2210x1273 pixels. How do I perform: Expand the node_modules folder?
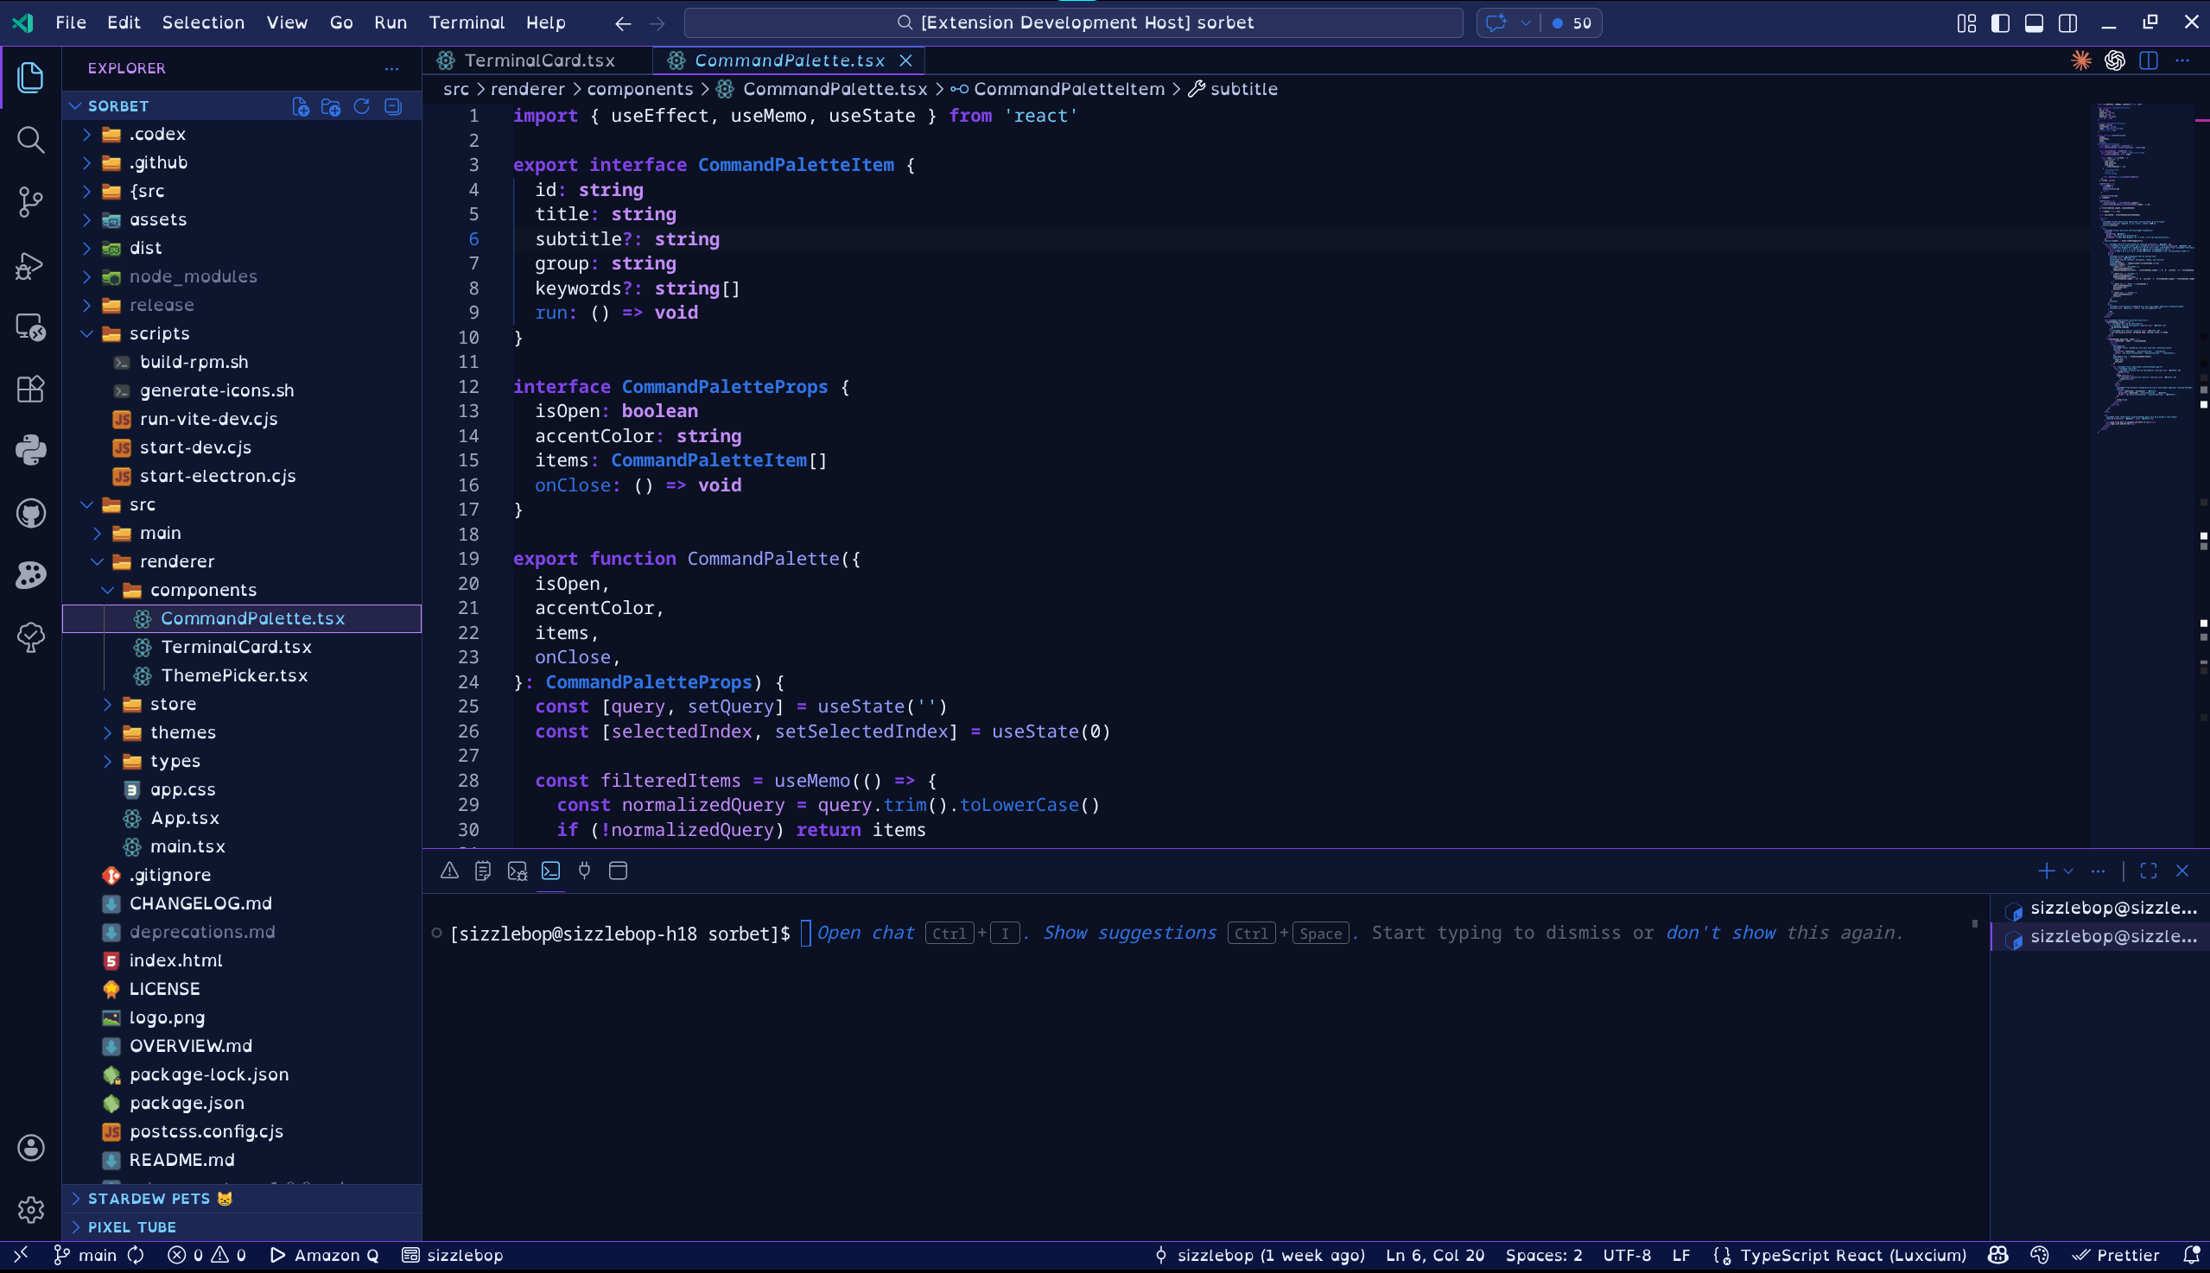(193, 276)
